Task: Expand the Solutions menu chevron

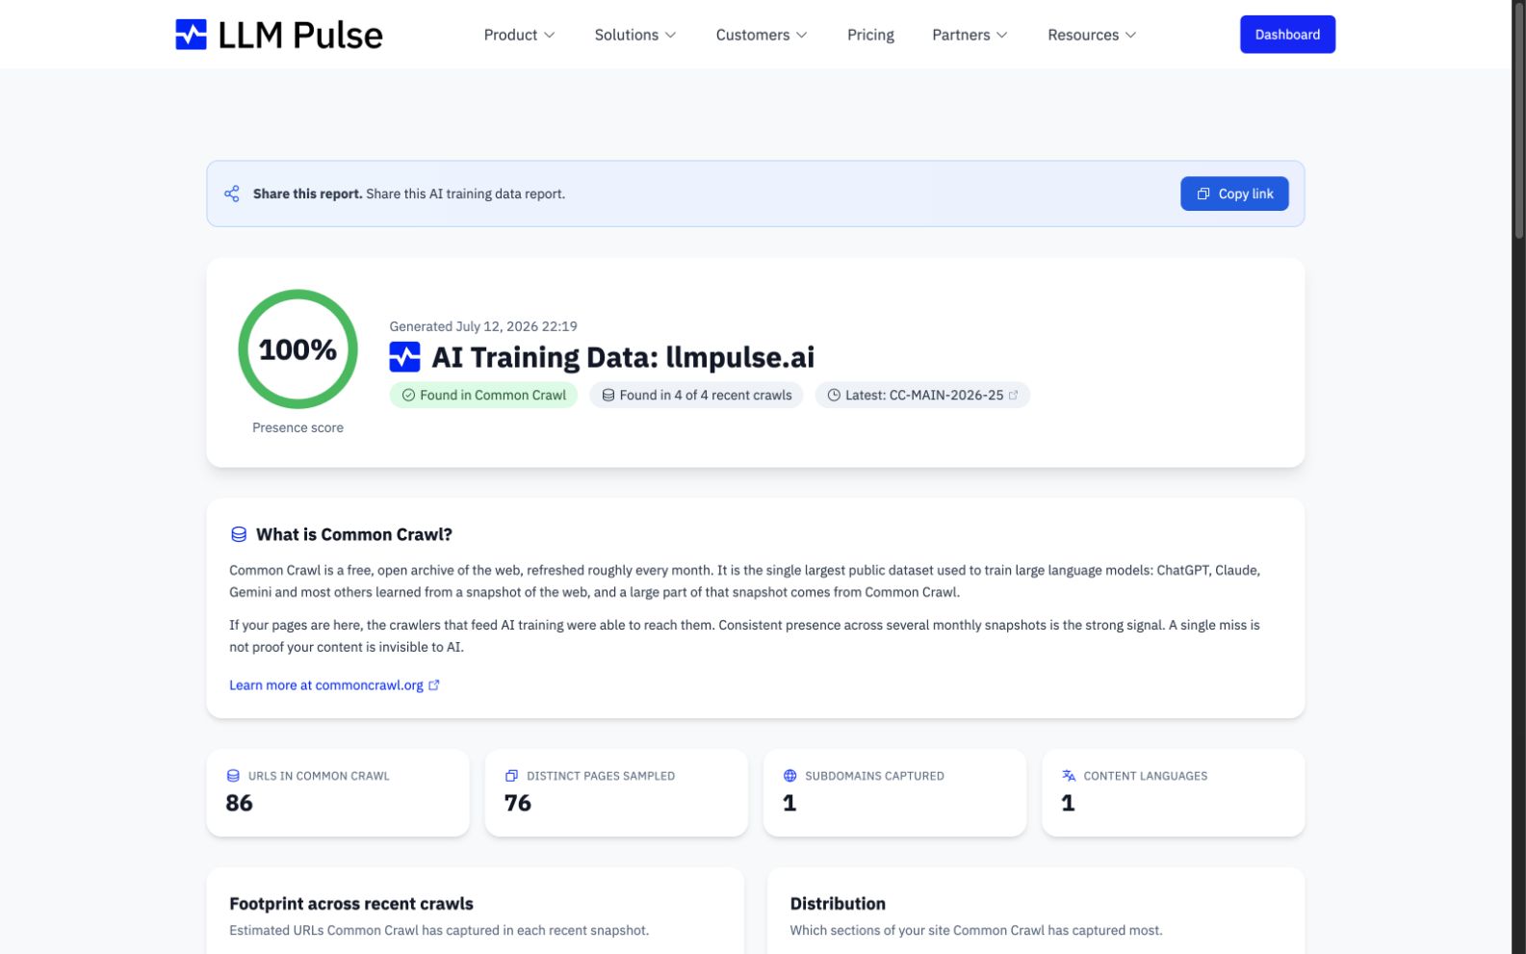Action: pyautogui.click(x=671, y=35)
